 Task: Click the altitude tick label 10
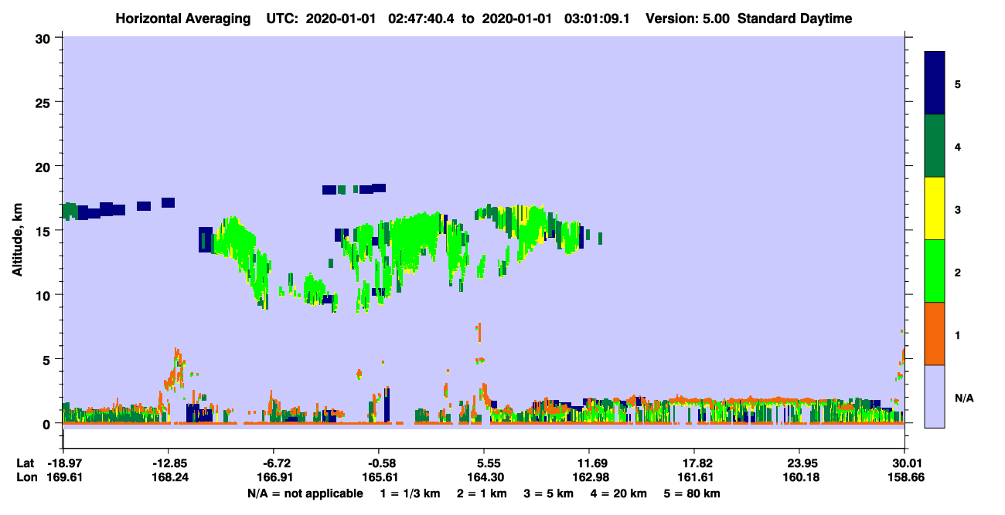click(x=43, y=295)
